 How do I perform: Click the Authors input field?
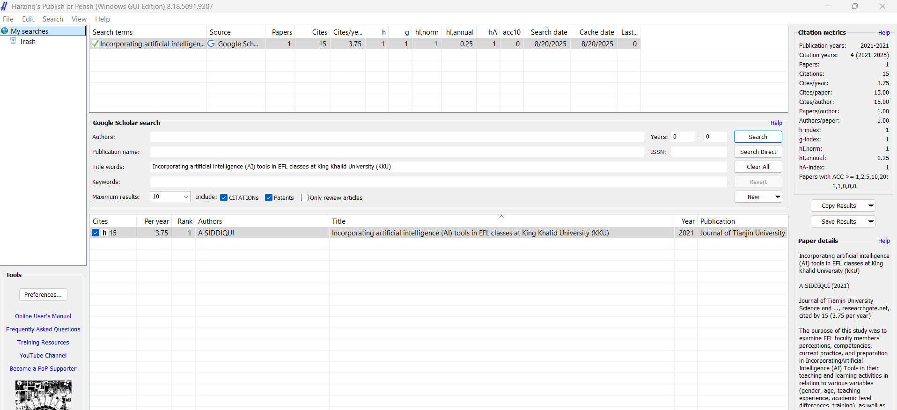pyautogui.click(x=397, y=137)
